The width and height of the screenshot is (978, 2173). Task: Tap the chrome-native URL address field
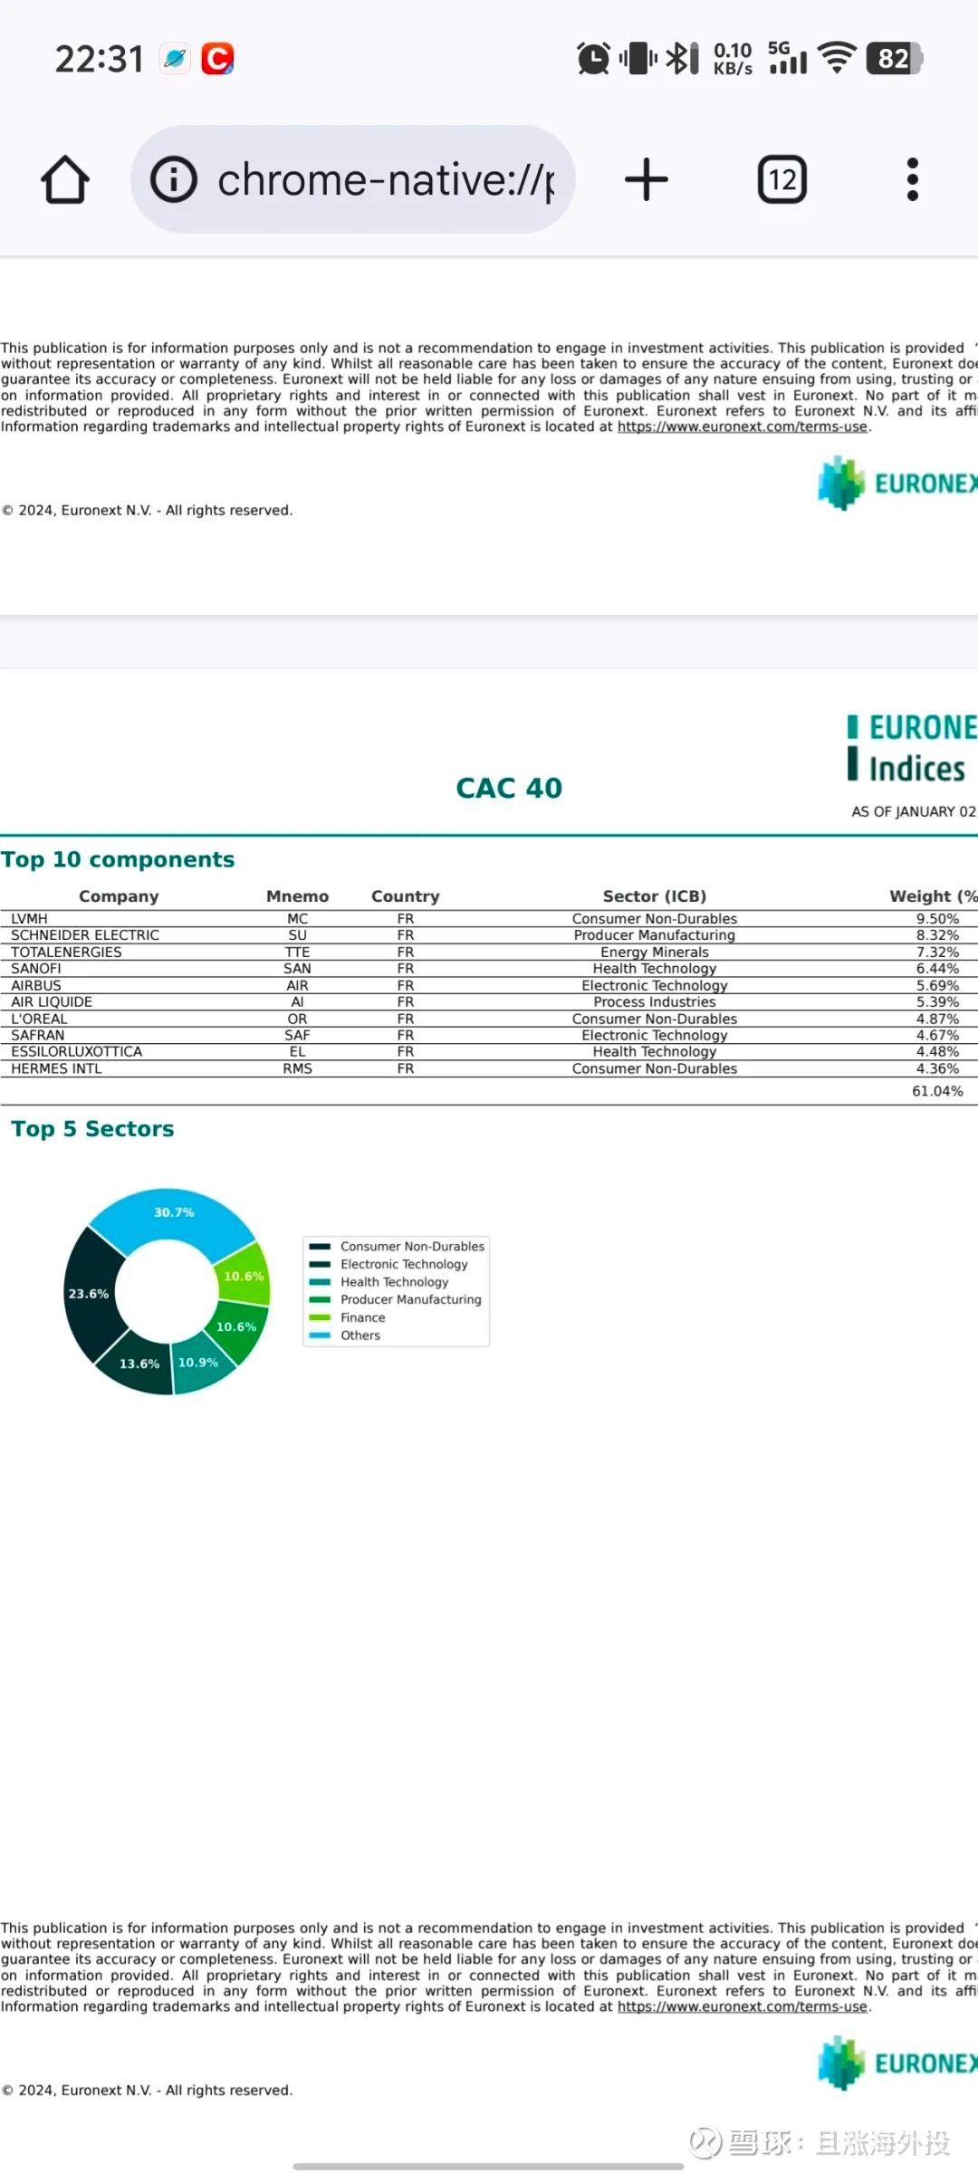pyautogui.click(x=353, y=179)
